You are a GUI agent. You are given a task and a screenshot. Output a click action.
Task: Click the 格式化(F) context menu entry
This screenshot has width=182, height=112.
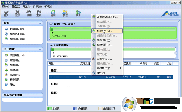(x=107, y=54)
